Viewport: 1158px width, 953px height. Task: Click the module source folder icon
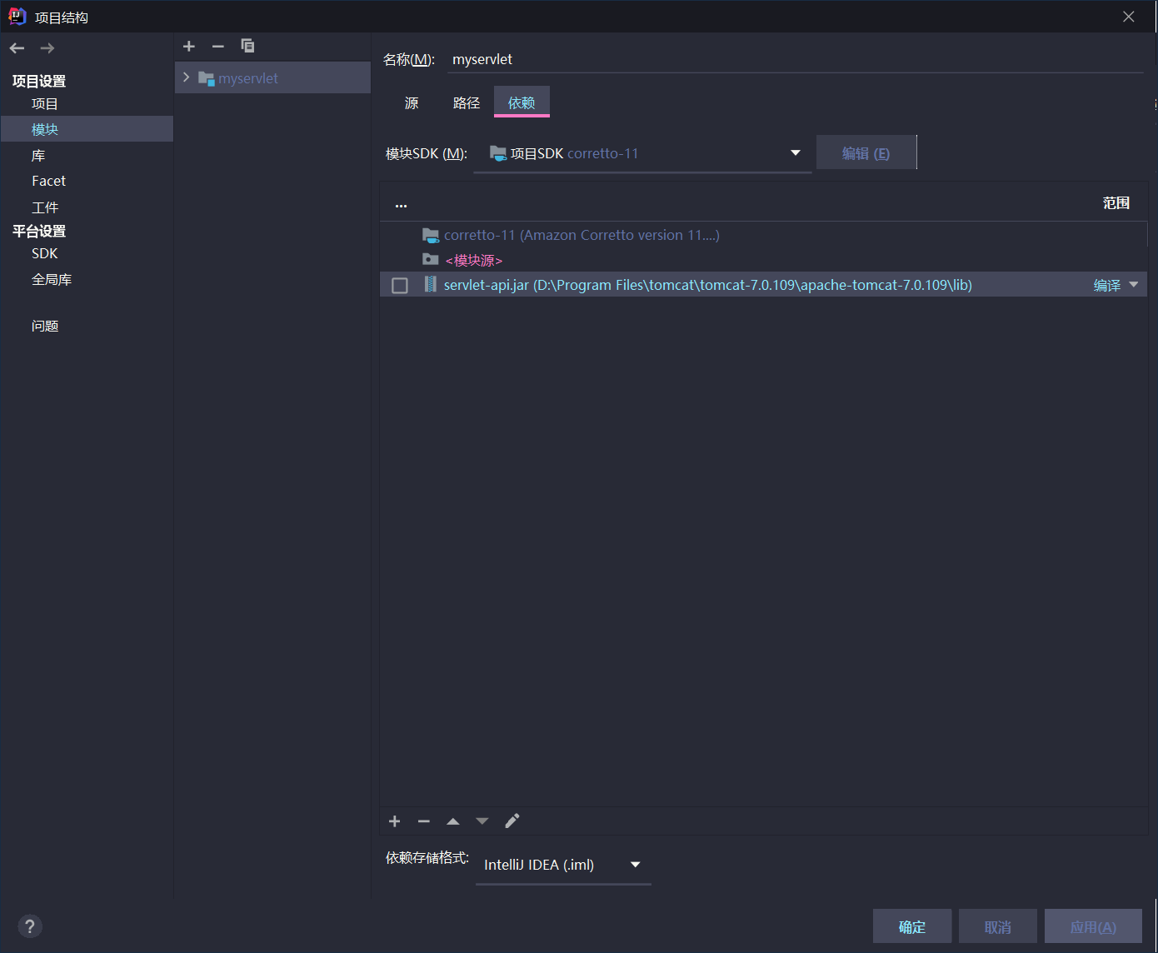click(x=430, y=259)
